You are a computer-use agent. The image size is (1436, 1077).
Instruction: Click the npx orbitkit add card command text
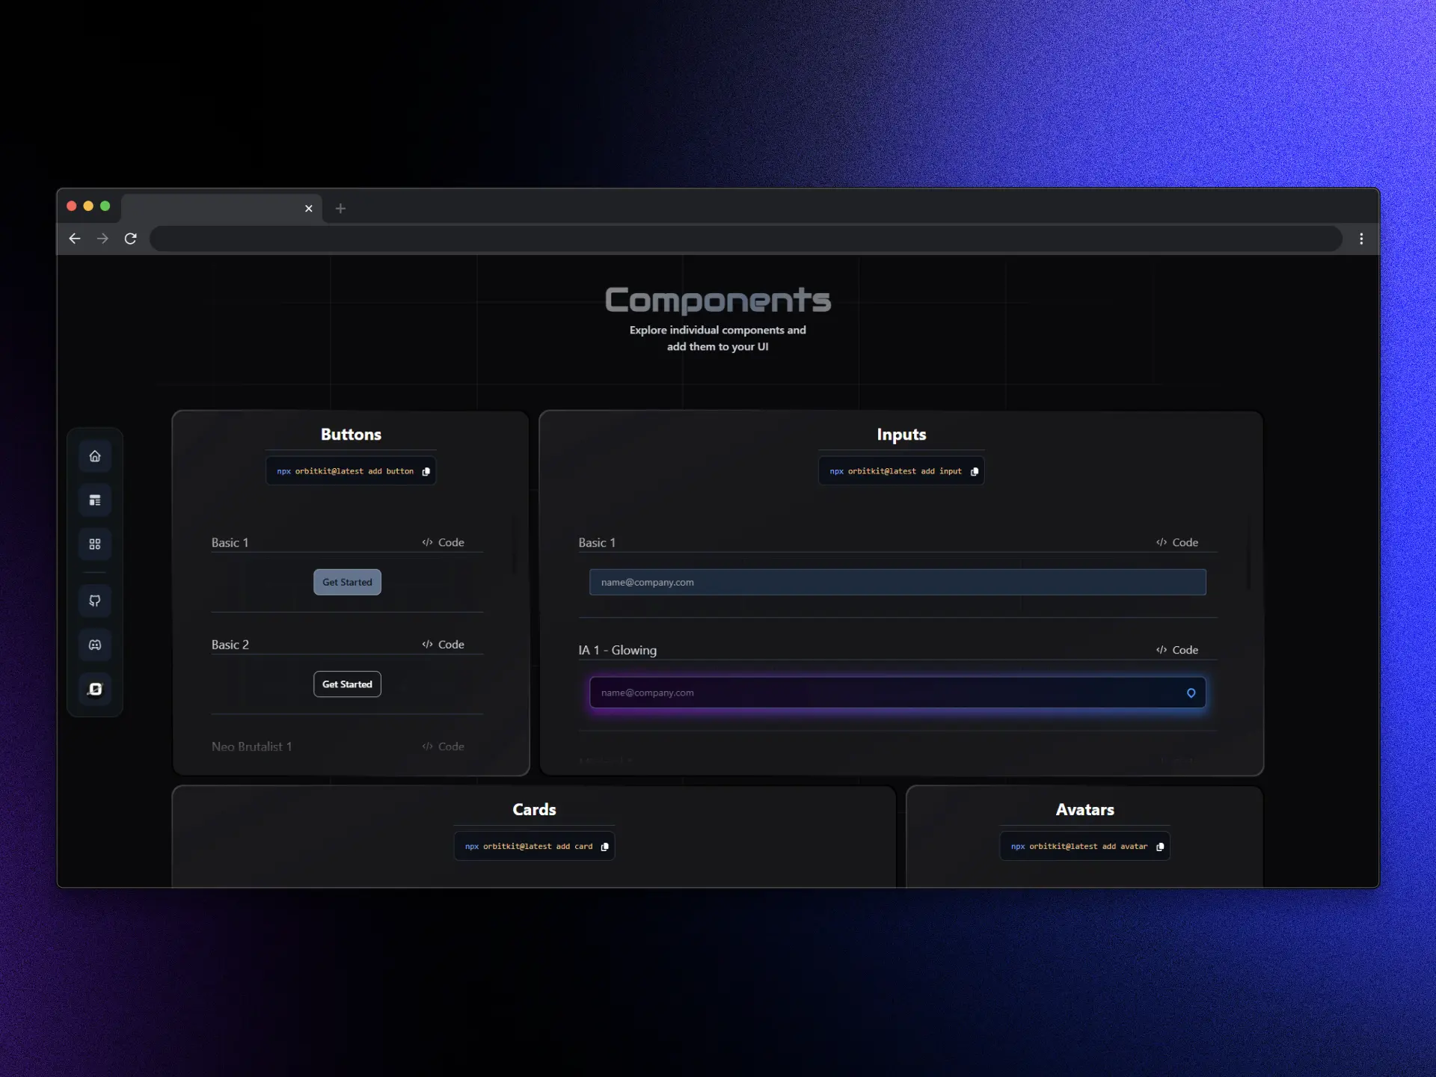pos(529,847)
